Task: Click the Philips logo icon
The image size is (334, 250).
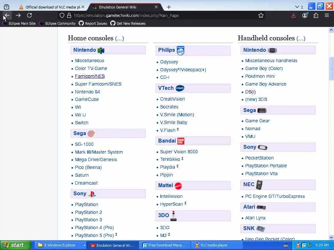Action: [x=180, y=50]
